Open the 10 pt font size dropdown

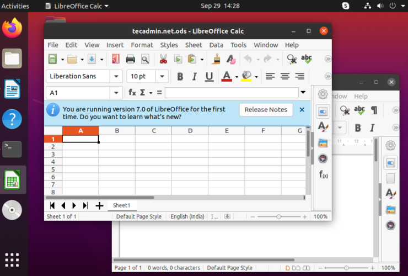pyautogui.click(x=162, y=77)
